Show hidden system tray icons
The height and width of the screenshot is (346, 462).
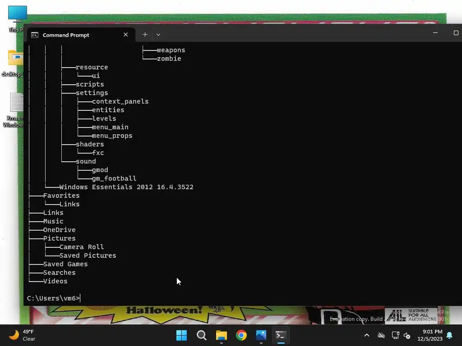tap(367, 335)
